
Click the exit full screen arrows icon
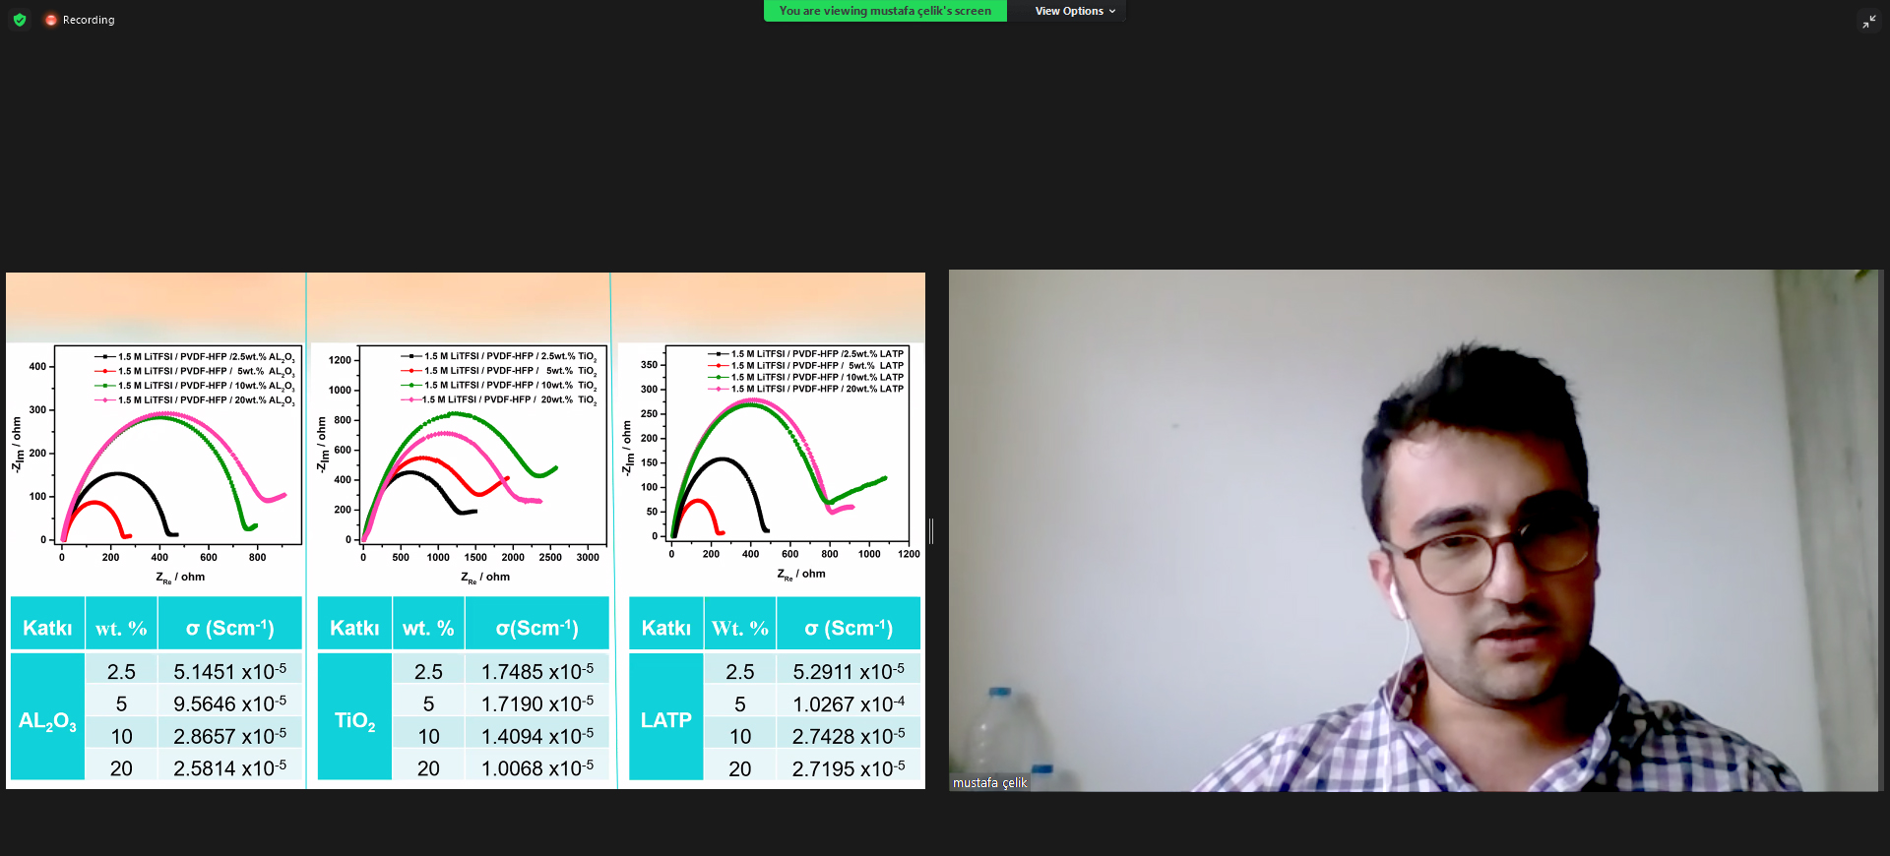pos(1868,21)
